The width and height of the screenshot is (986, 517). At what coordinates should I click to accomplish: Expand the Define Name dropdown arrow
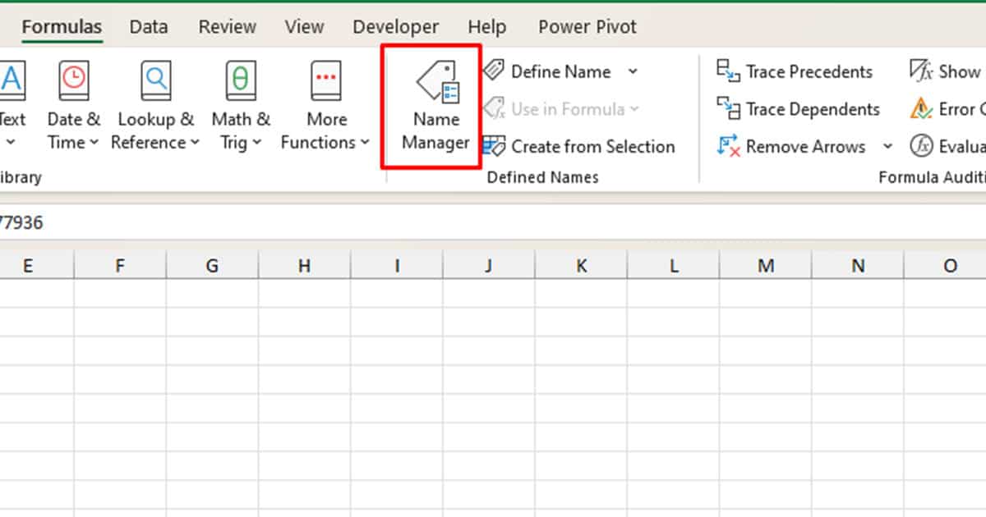point(633,71)
